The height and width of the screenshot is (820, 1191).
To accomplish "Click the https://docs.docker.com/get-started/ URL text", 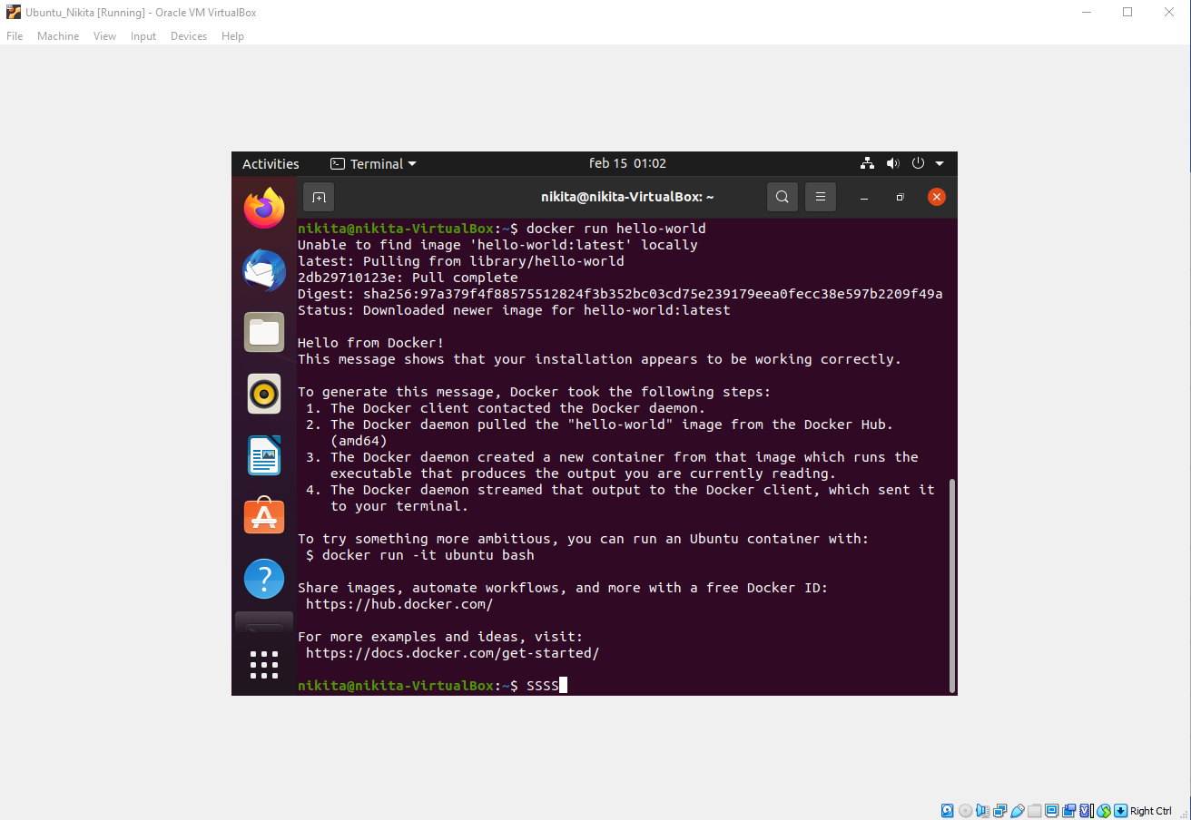I will click(452, 653).
